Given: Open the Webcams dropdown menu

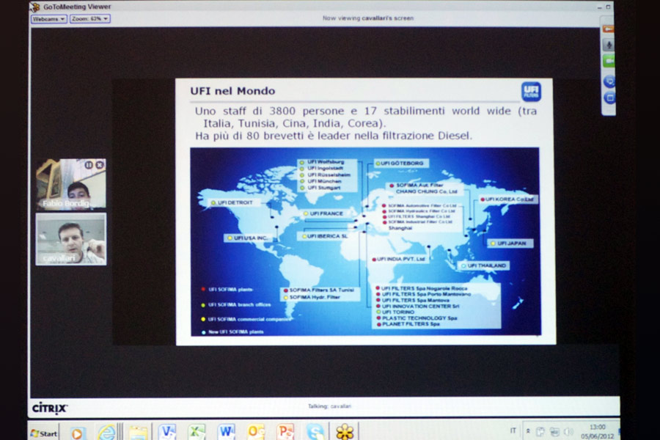Looking at the screenshot, I should pos(48,19).
